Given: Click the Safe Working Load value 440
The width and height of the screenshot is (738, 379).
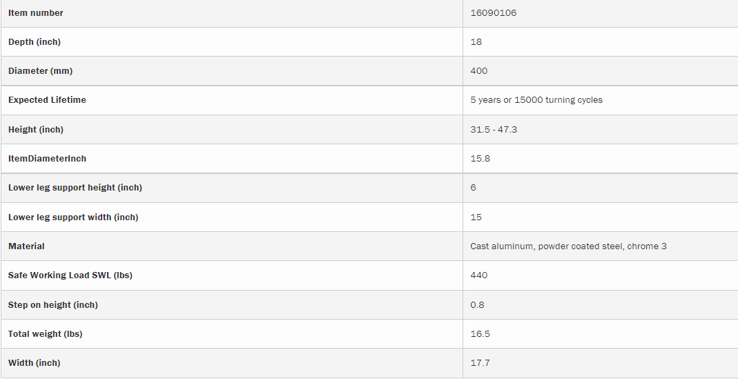Looking at the screenshot, I should (x=479, y=275).
